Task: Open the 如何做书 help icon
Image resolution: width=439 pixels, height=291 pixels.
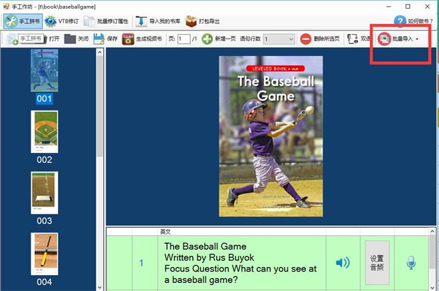Action: 400,21
